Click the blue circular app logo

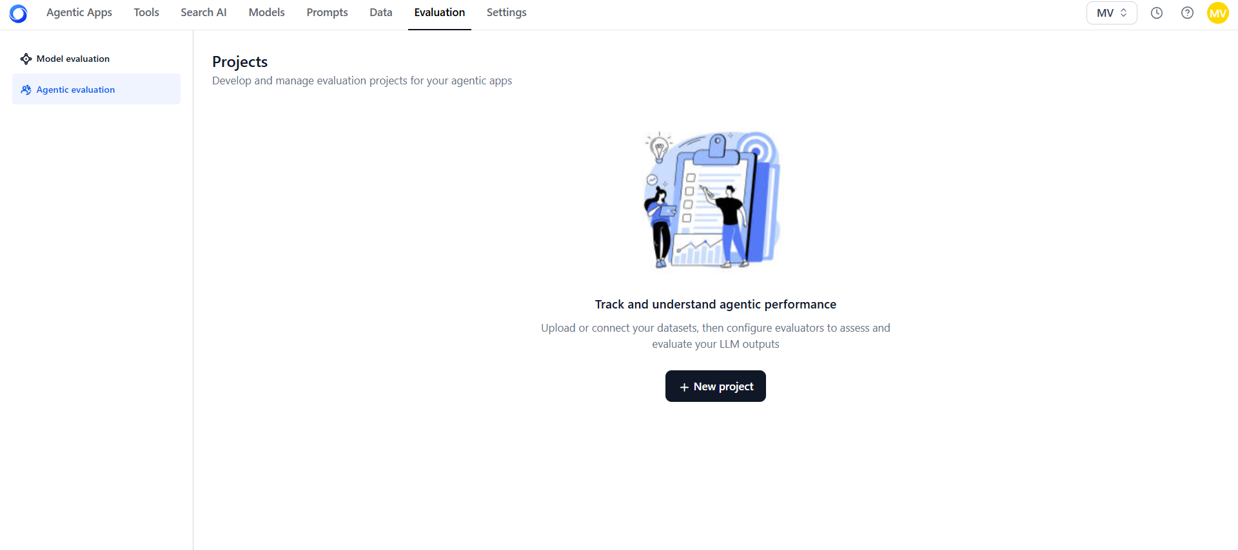19,13
